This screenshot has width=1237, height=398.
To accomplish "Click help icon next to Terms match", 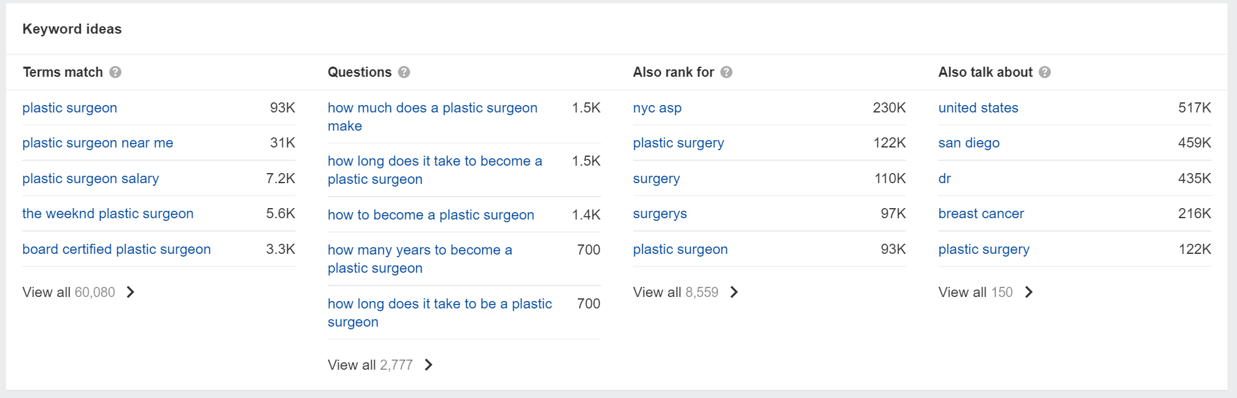I will click(x=115, y=72).
